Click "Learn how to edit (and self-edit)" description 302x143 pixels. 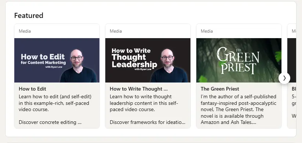[55, 103]
